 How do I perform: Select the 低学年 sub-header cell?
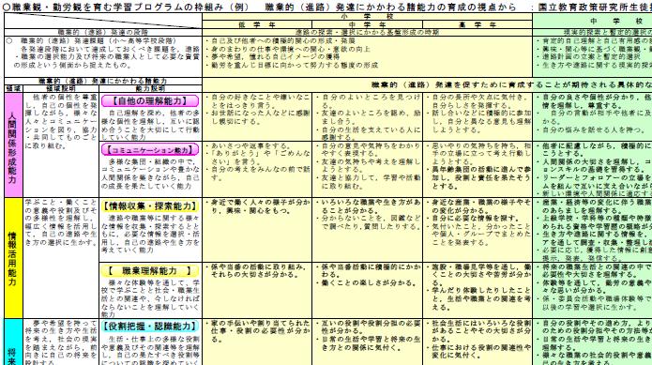click(x=257, y=25)
